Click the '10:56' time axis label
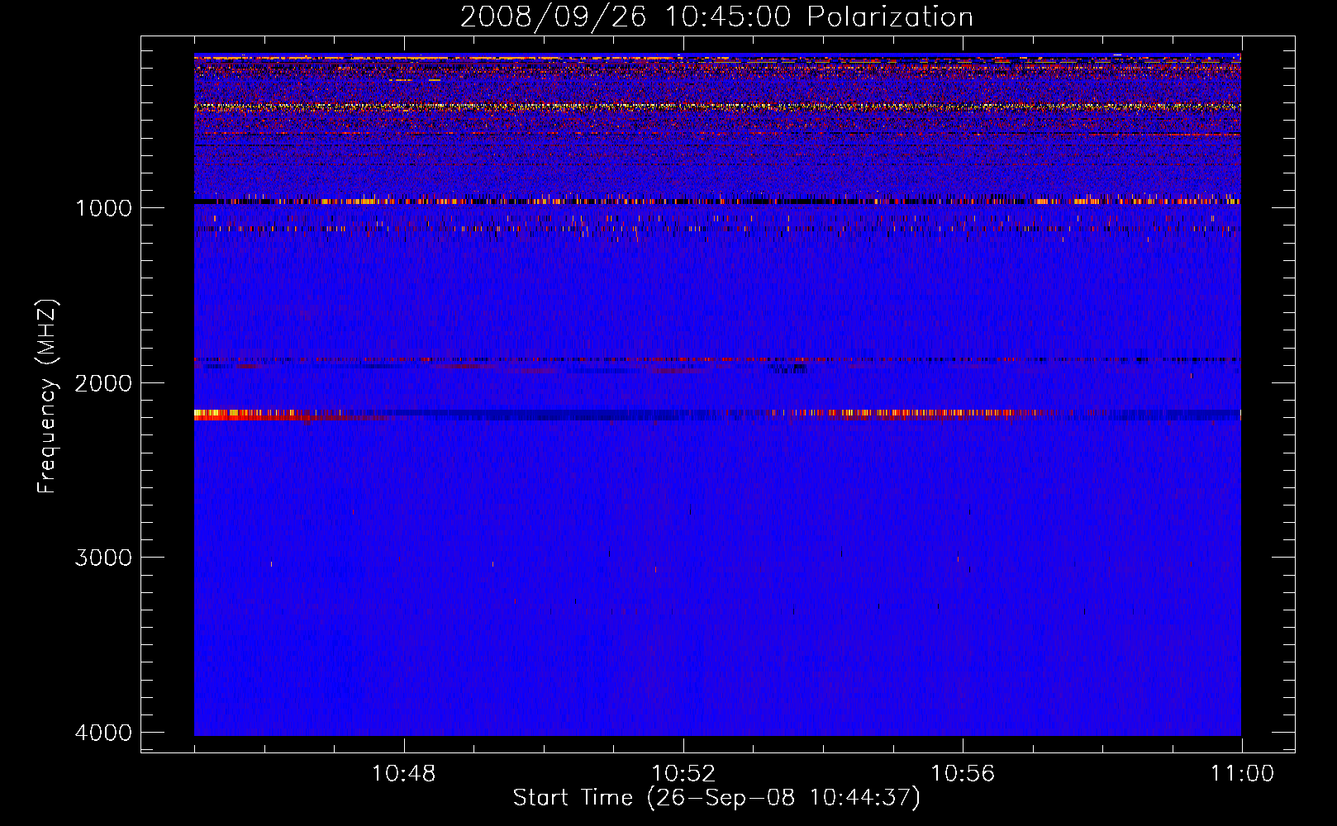The width and height of the screenshot is (1337, 826). pos(963,774)
